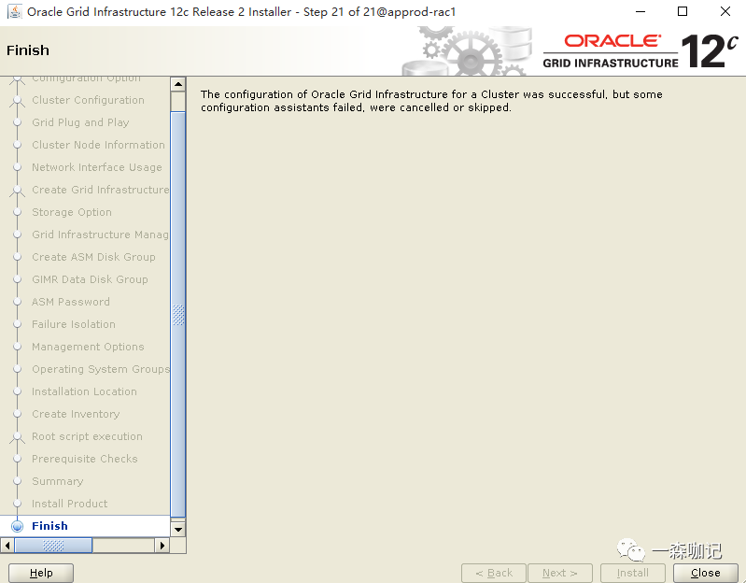The image size is (746, 583).
Task: Click the configuration success message text
Action: (x=431, y=101)
